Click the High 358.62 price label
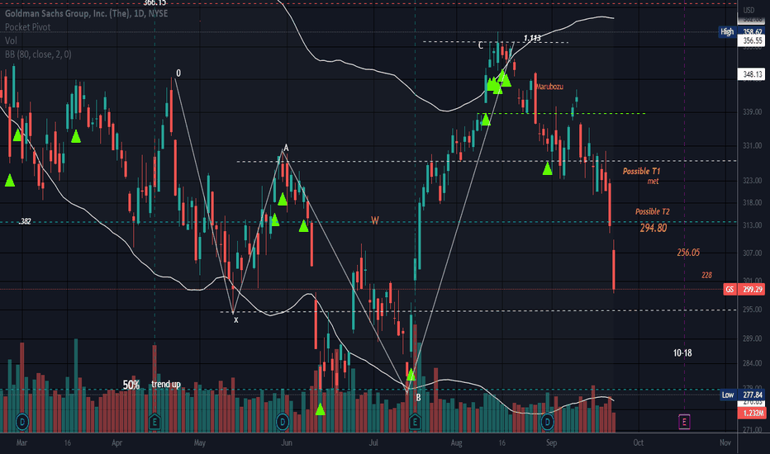The height and width of the screenshot is (454, 770). (742, 32)
